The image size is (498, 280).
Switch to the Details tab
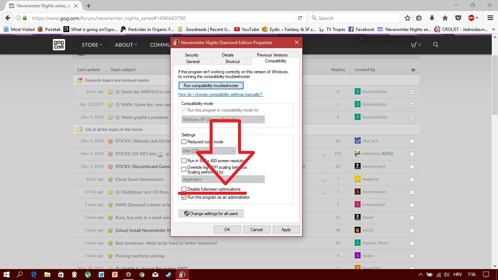[227, 55]
